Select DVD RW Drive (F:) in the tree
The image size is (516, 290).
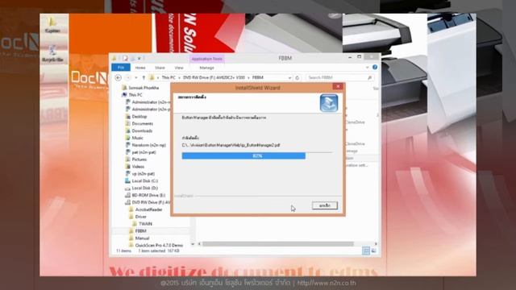pos(151,202)
